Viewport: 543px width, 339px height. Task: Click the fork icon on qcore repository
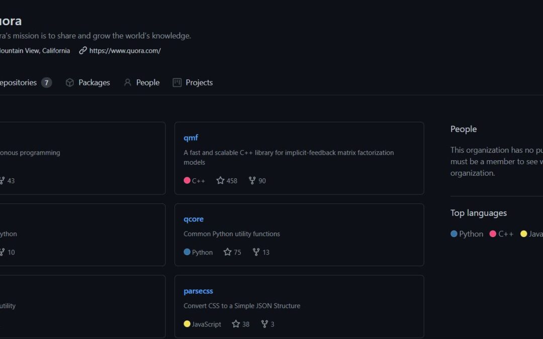click(256, 252)
